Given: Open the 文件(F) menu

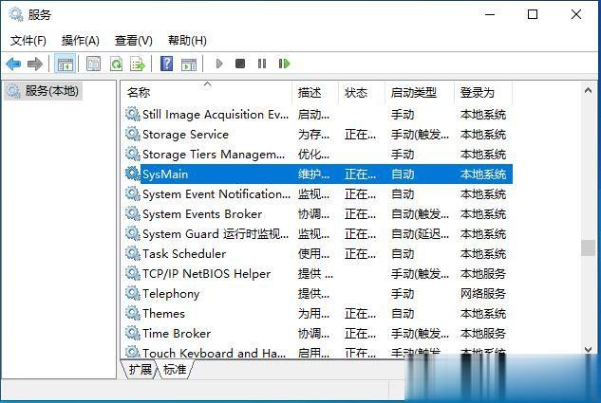Looking at the screenshot, I should point(28,41).
